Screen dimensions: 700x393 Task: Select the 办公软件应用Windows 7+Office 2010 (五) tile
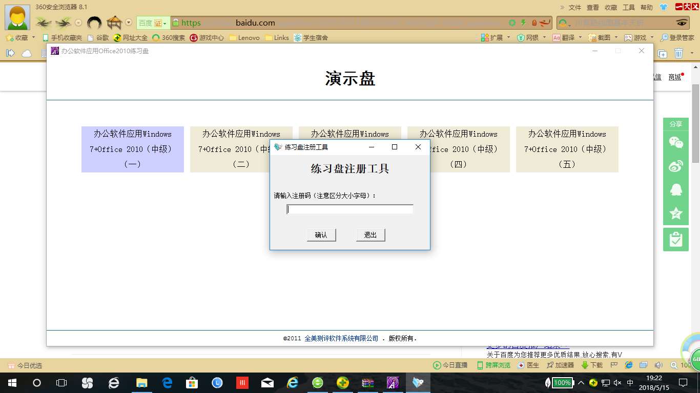point(567,149)
